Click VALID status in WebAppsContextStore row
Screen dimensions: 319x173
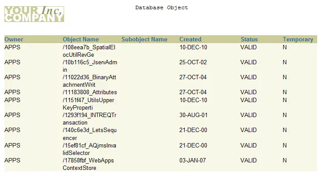(x=248, y=160)
